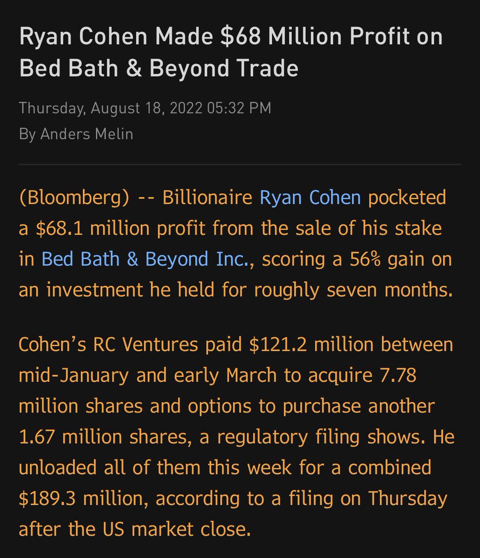
Task: Click the word mid-January
Action: pos(73,375)
